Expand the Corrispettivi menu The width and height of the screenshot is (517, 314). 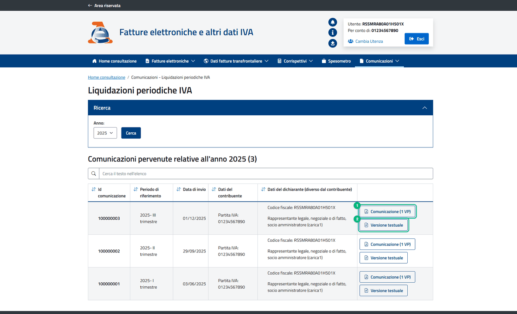tap(295, 61)
